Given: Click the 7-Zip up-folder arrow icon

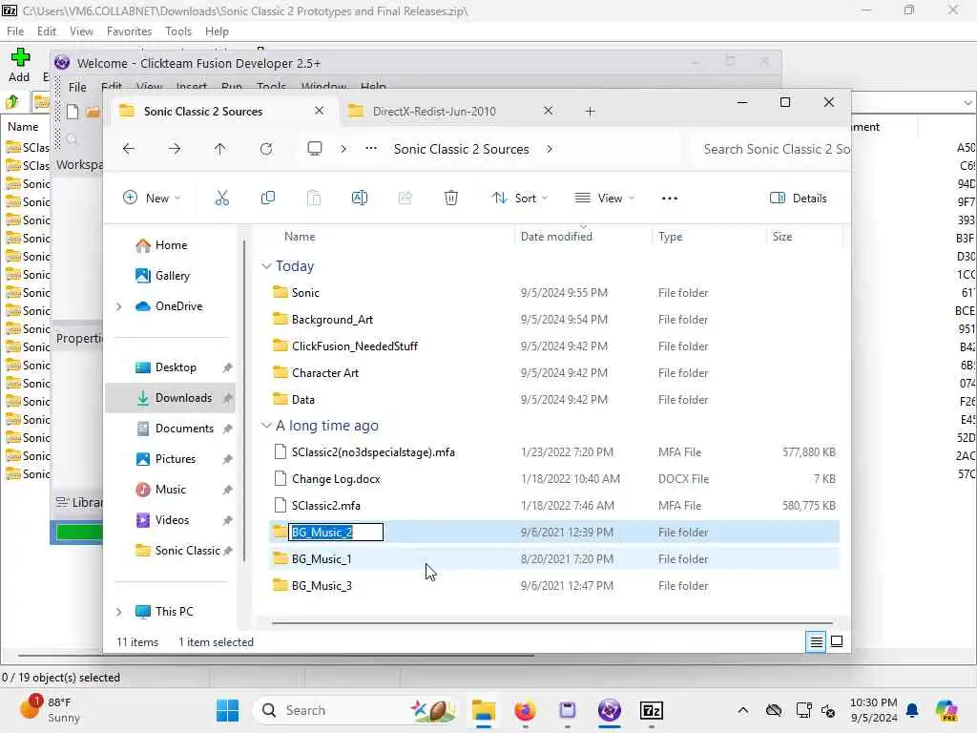Looking at the screenshot, I should [x=11, y=101].
